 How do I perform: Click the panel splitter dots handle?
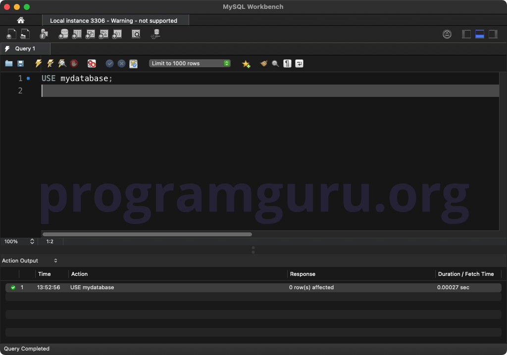(x=253, y=250)
